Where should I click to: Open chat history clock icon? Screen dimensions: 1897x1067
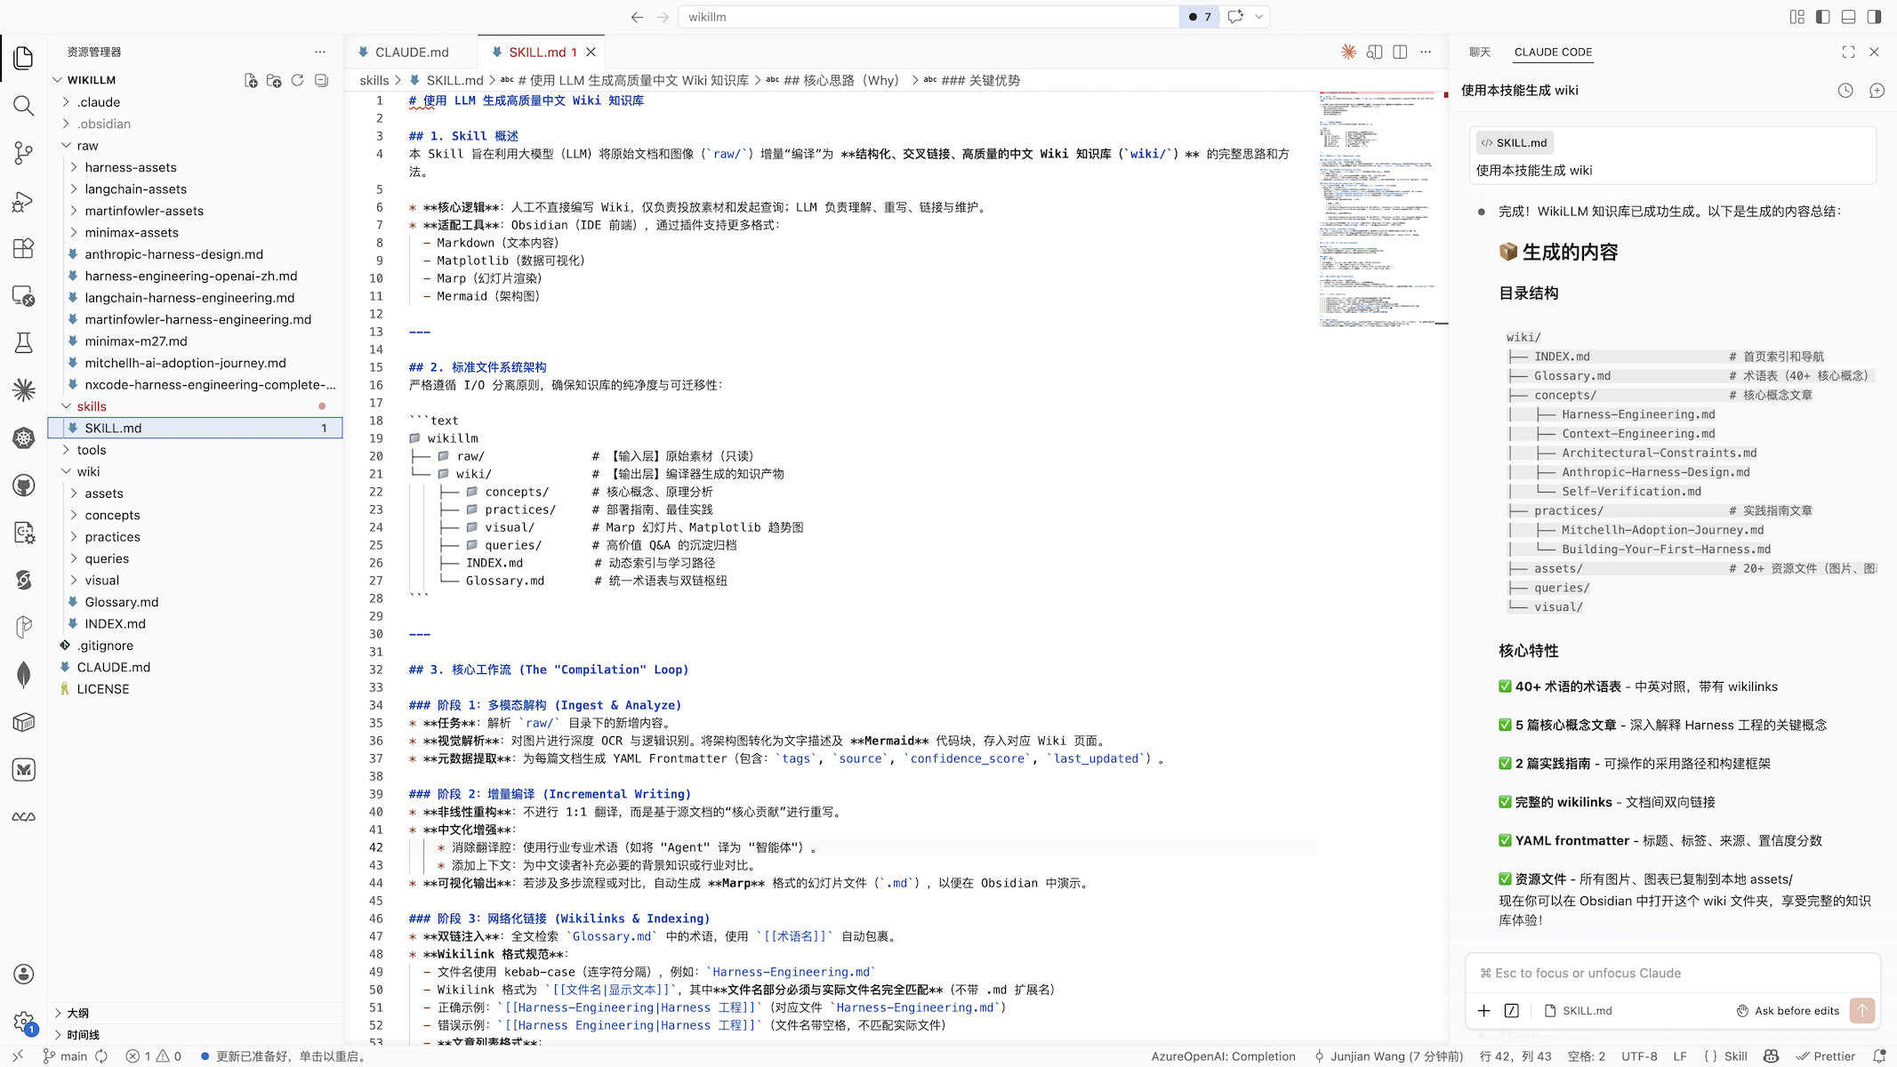pyautogui.click(x=1845, y=91)
